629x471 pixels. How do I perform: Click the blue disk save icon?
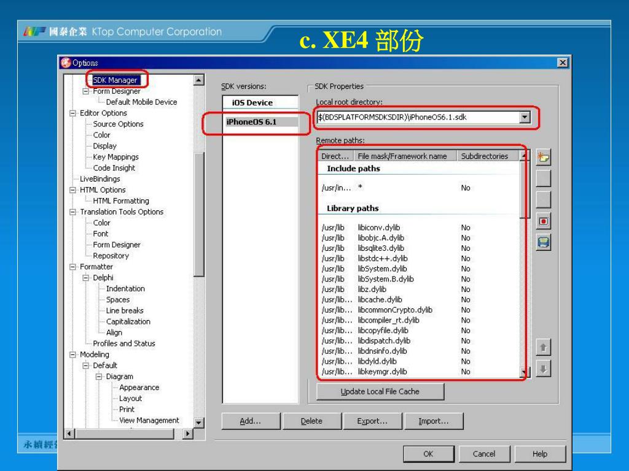[x=543, y=242]
